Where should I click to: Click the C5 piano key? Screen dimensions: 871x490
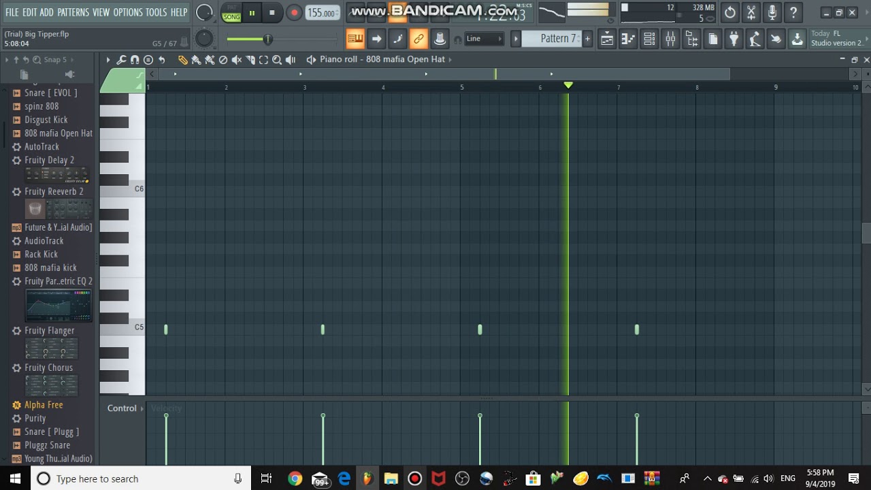[x=122, y=327]
